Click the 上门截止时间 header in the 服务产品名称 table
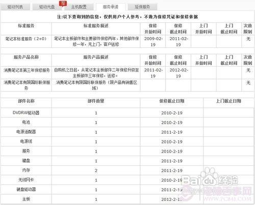The width and height of the screenshot is (255, 205). (x=229, y=60)
